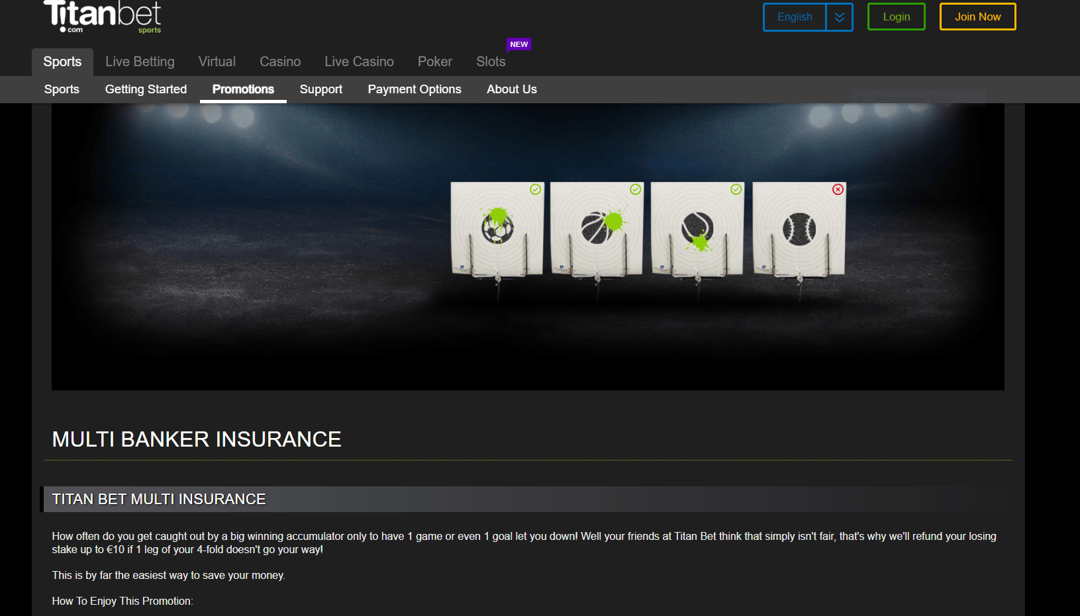Open the Casino tab

[280, 62]
